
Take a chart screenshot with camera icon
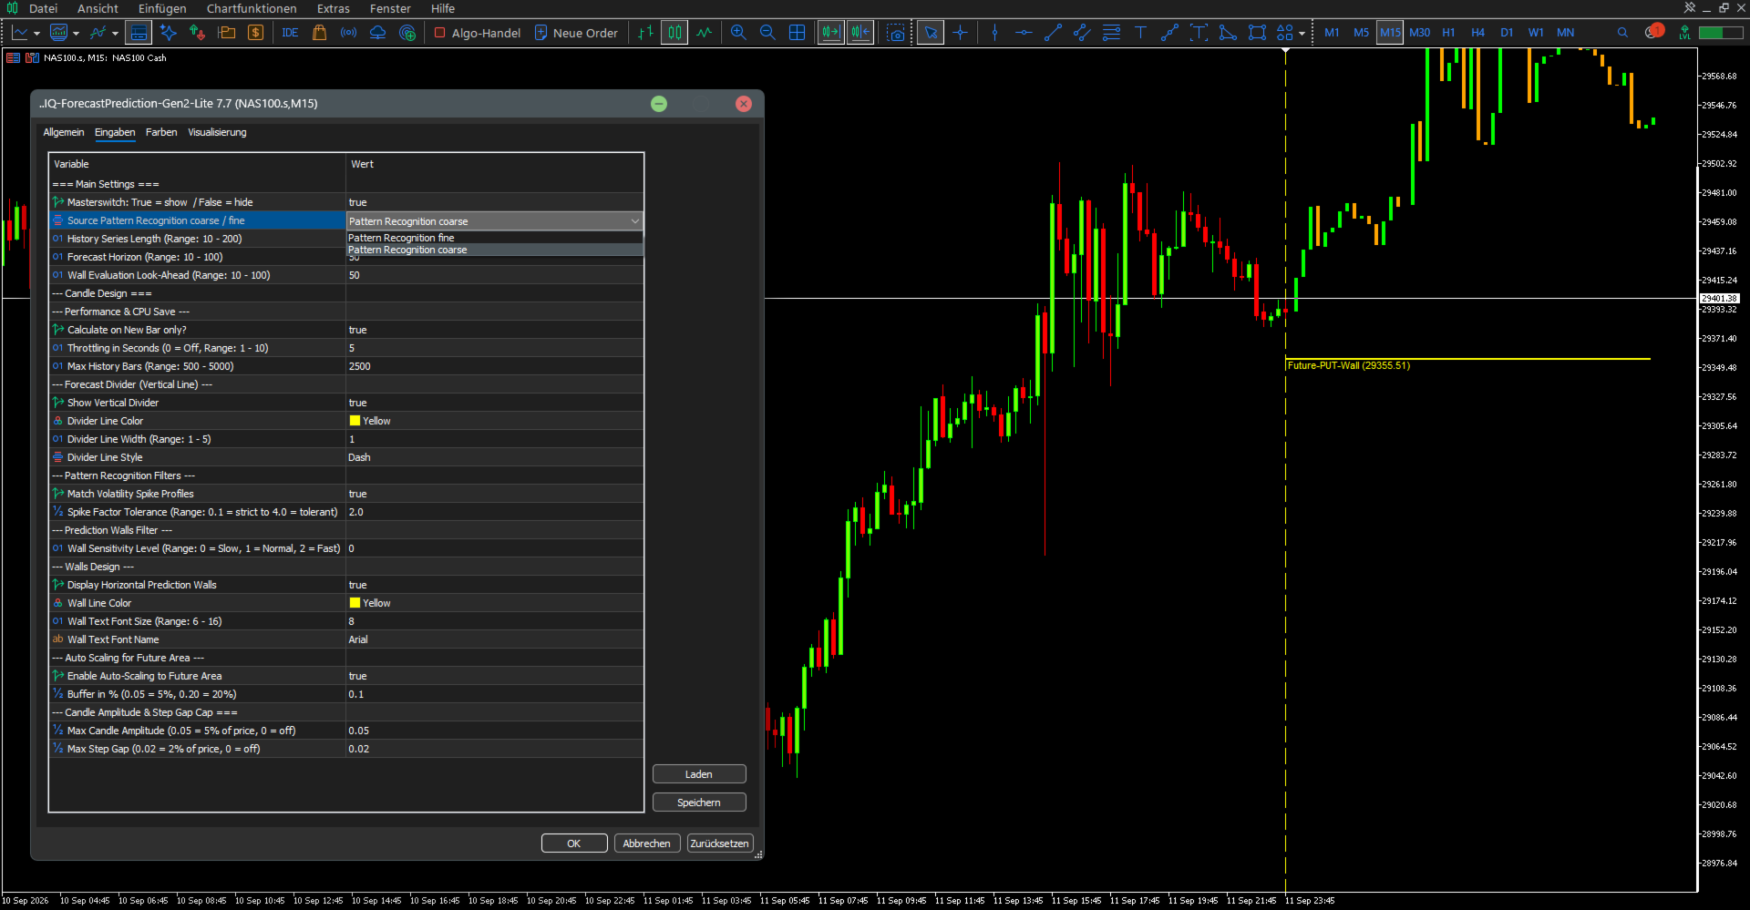click(x=896, y=33)
